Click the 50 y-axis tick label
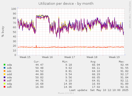The width and height of the screenshot is (132, 96). [15, 32]
